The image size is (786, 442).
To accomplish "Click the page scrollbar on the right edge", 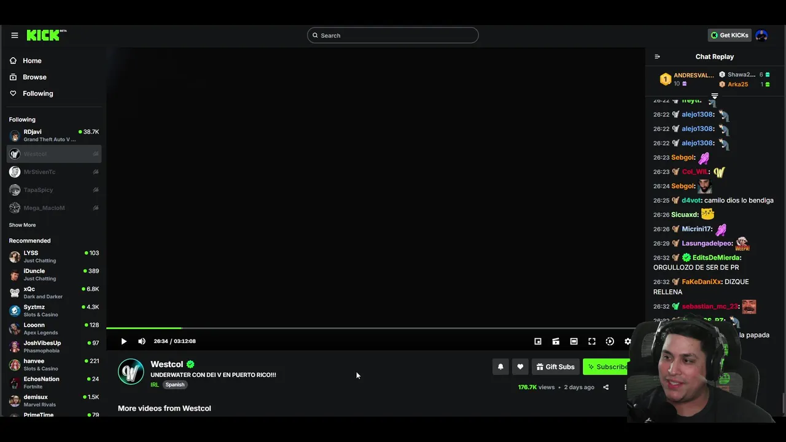I will pos(784,403).
